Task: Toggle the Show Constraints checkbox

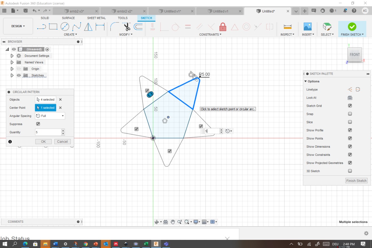Action: [350, 155]
